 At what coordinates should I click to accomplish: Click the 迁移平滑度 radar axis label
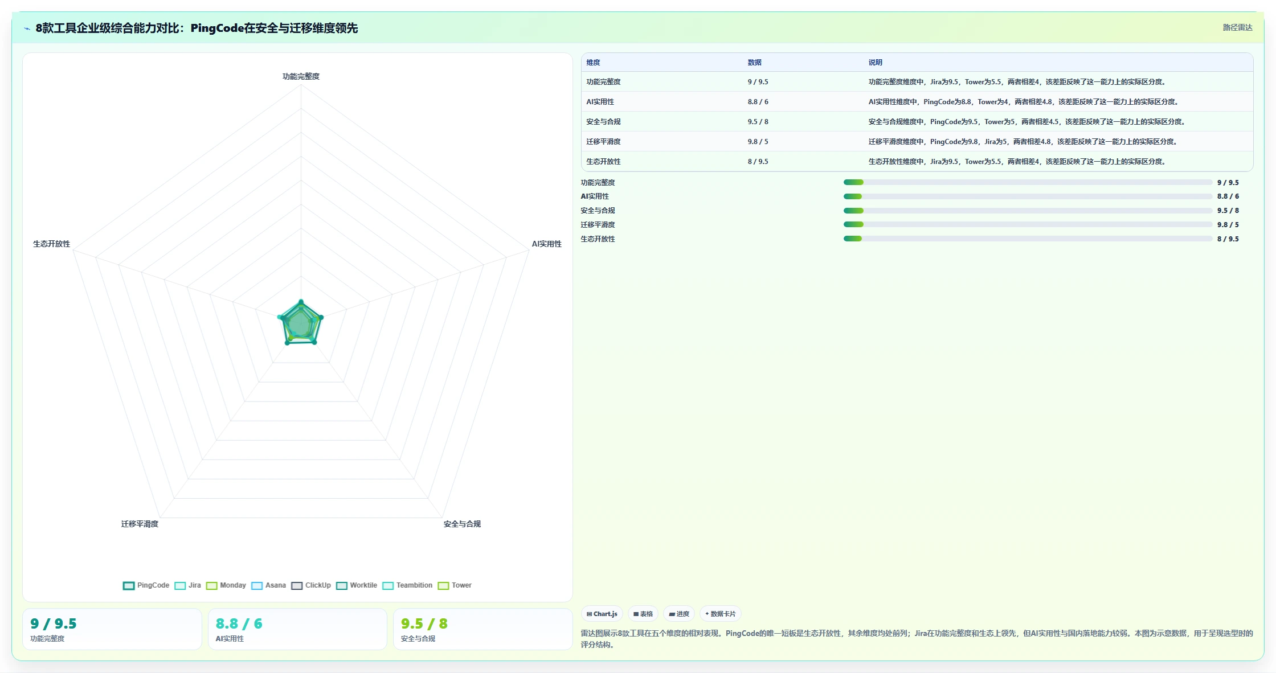[140, 524]
